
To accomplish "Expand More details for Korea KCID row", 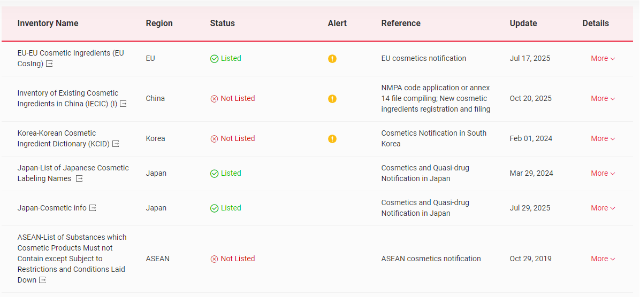I will (603, 139).
